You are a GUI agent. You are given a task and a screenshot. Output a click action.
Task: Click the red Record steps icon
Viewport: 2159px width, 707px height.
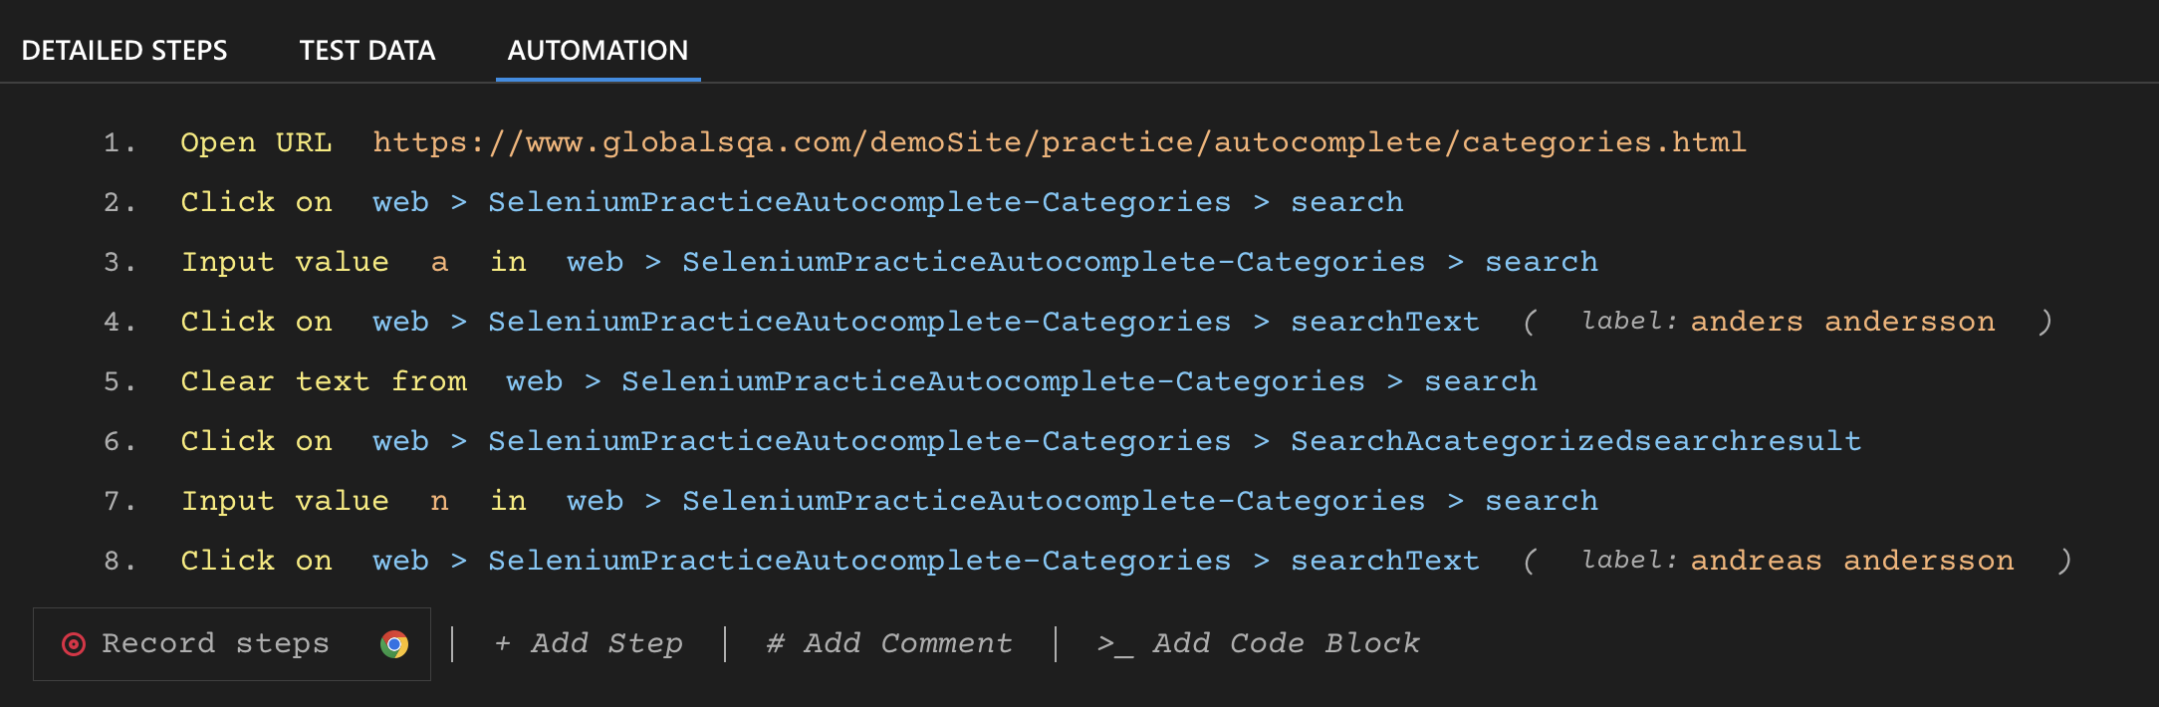tap(75, 643)
